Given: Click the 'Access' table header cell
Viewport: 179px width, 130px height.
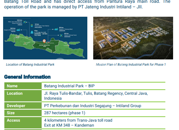Looking at the screenshot, I should coord(23,123).
